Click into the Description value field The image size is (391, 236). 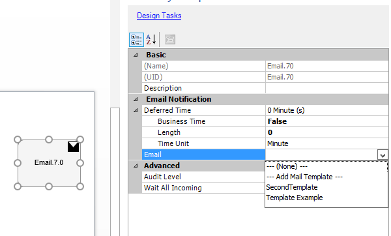[327, 88]
